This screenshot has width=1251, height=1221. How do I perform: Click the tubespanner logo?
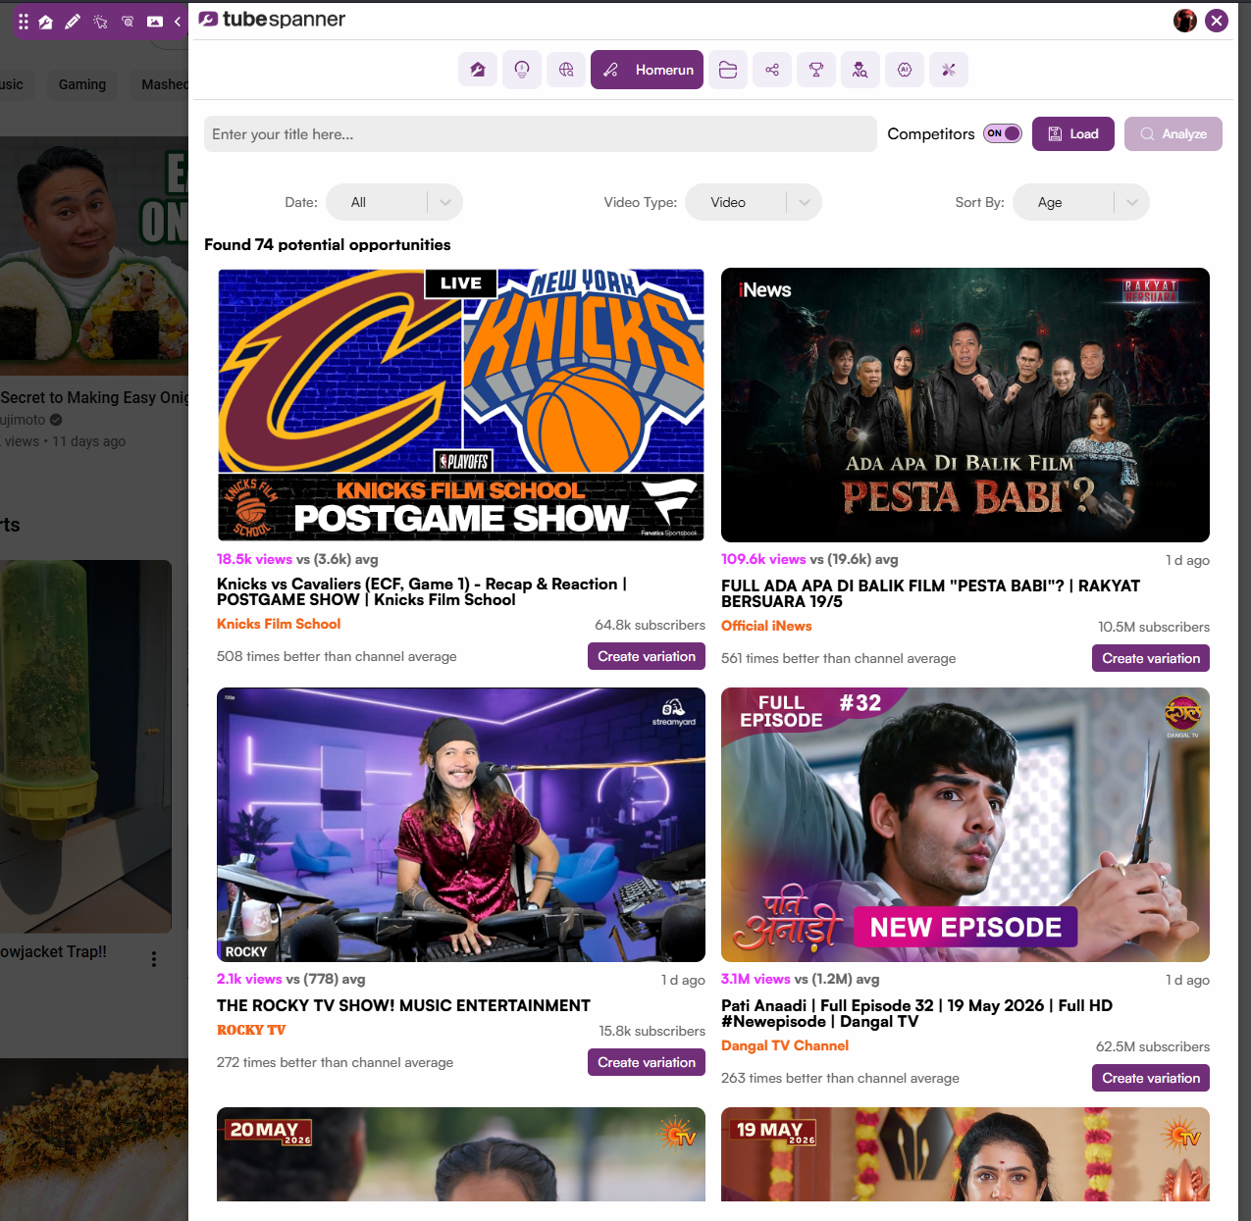(x=272, y=20)
